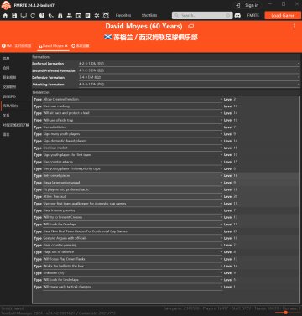Image resolution: width=302 pixels, height=316 pixels.
Task: Switch to the David Moyes tab
Action: 51,46
